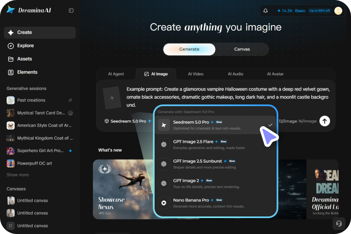This screenshot has height=234, width=351.
Task: Open the notifications bell
Action: point(265,10)
